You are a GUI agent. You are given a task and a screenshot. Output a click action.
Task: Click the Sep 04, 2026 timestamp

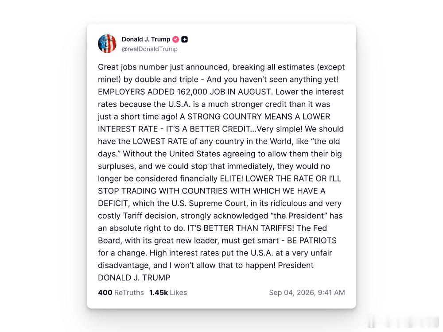(x=307, y=293)
